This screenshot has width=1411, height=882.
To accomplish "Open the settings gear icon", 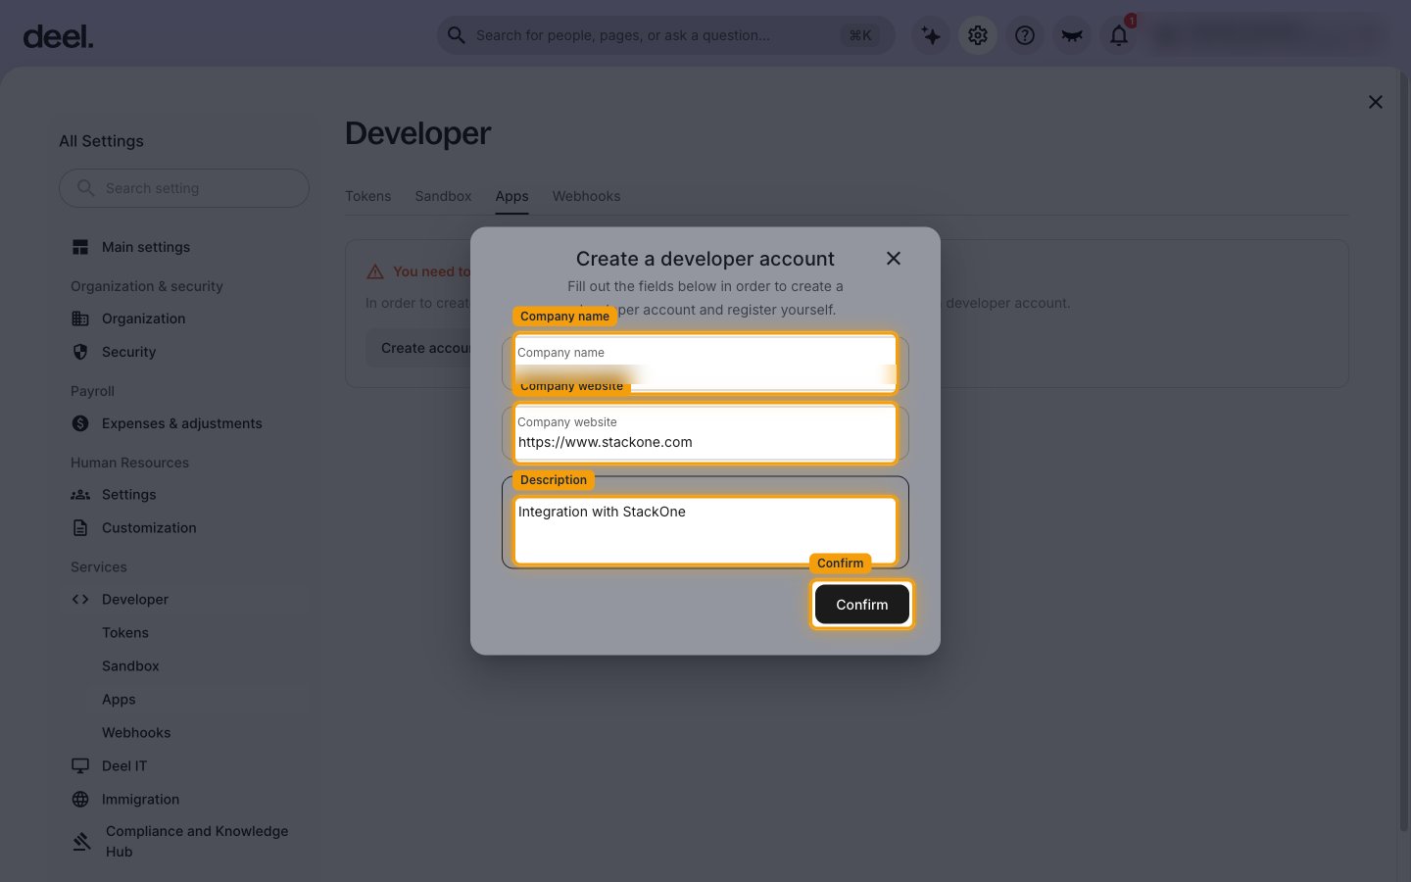I will 978,35.
